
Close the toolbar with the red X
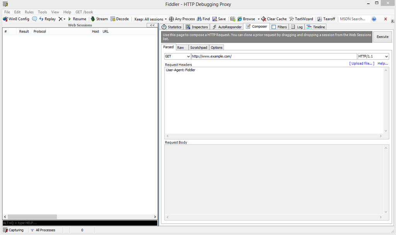(386, 19)
